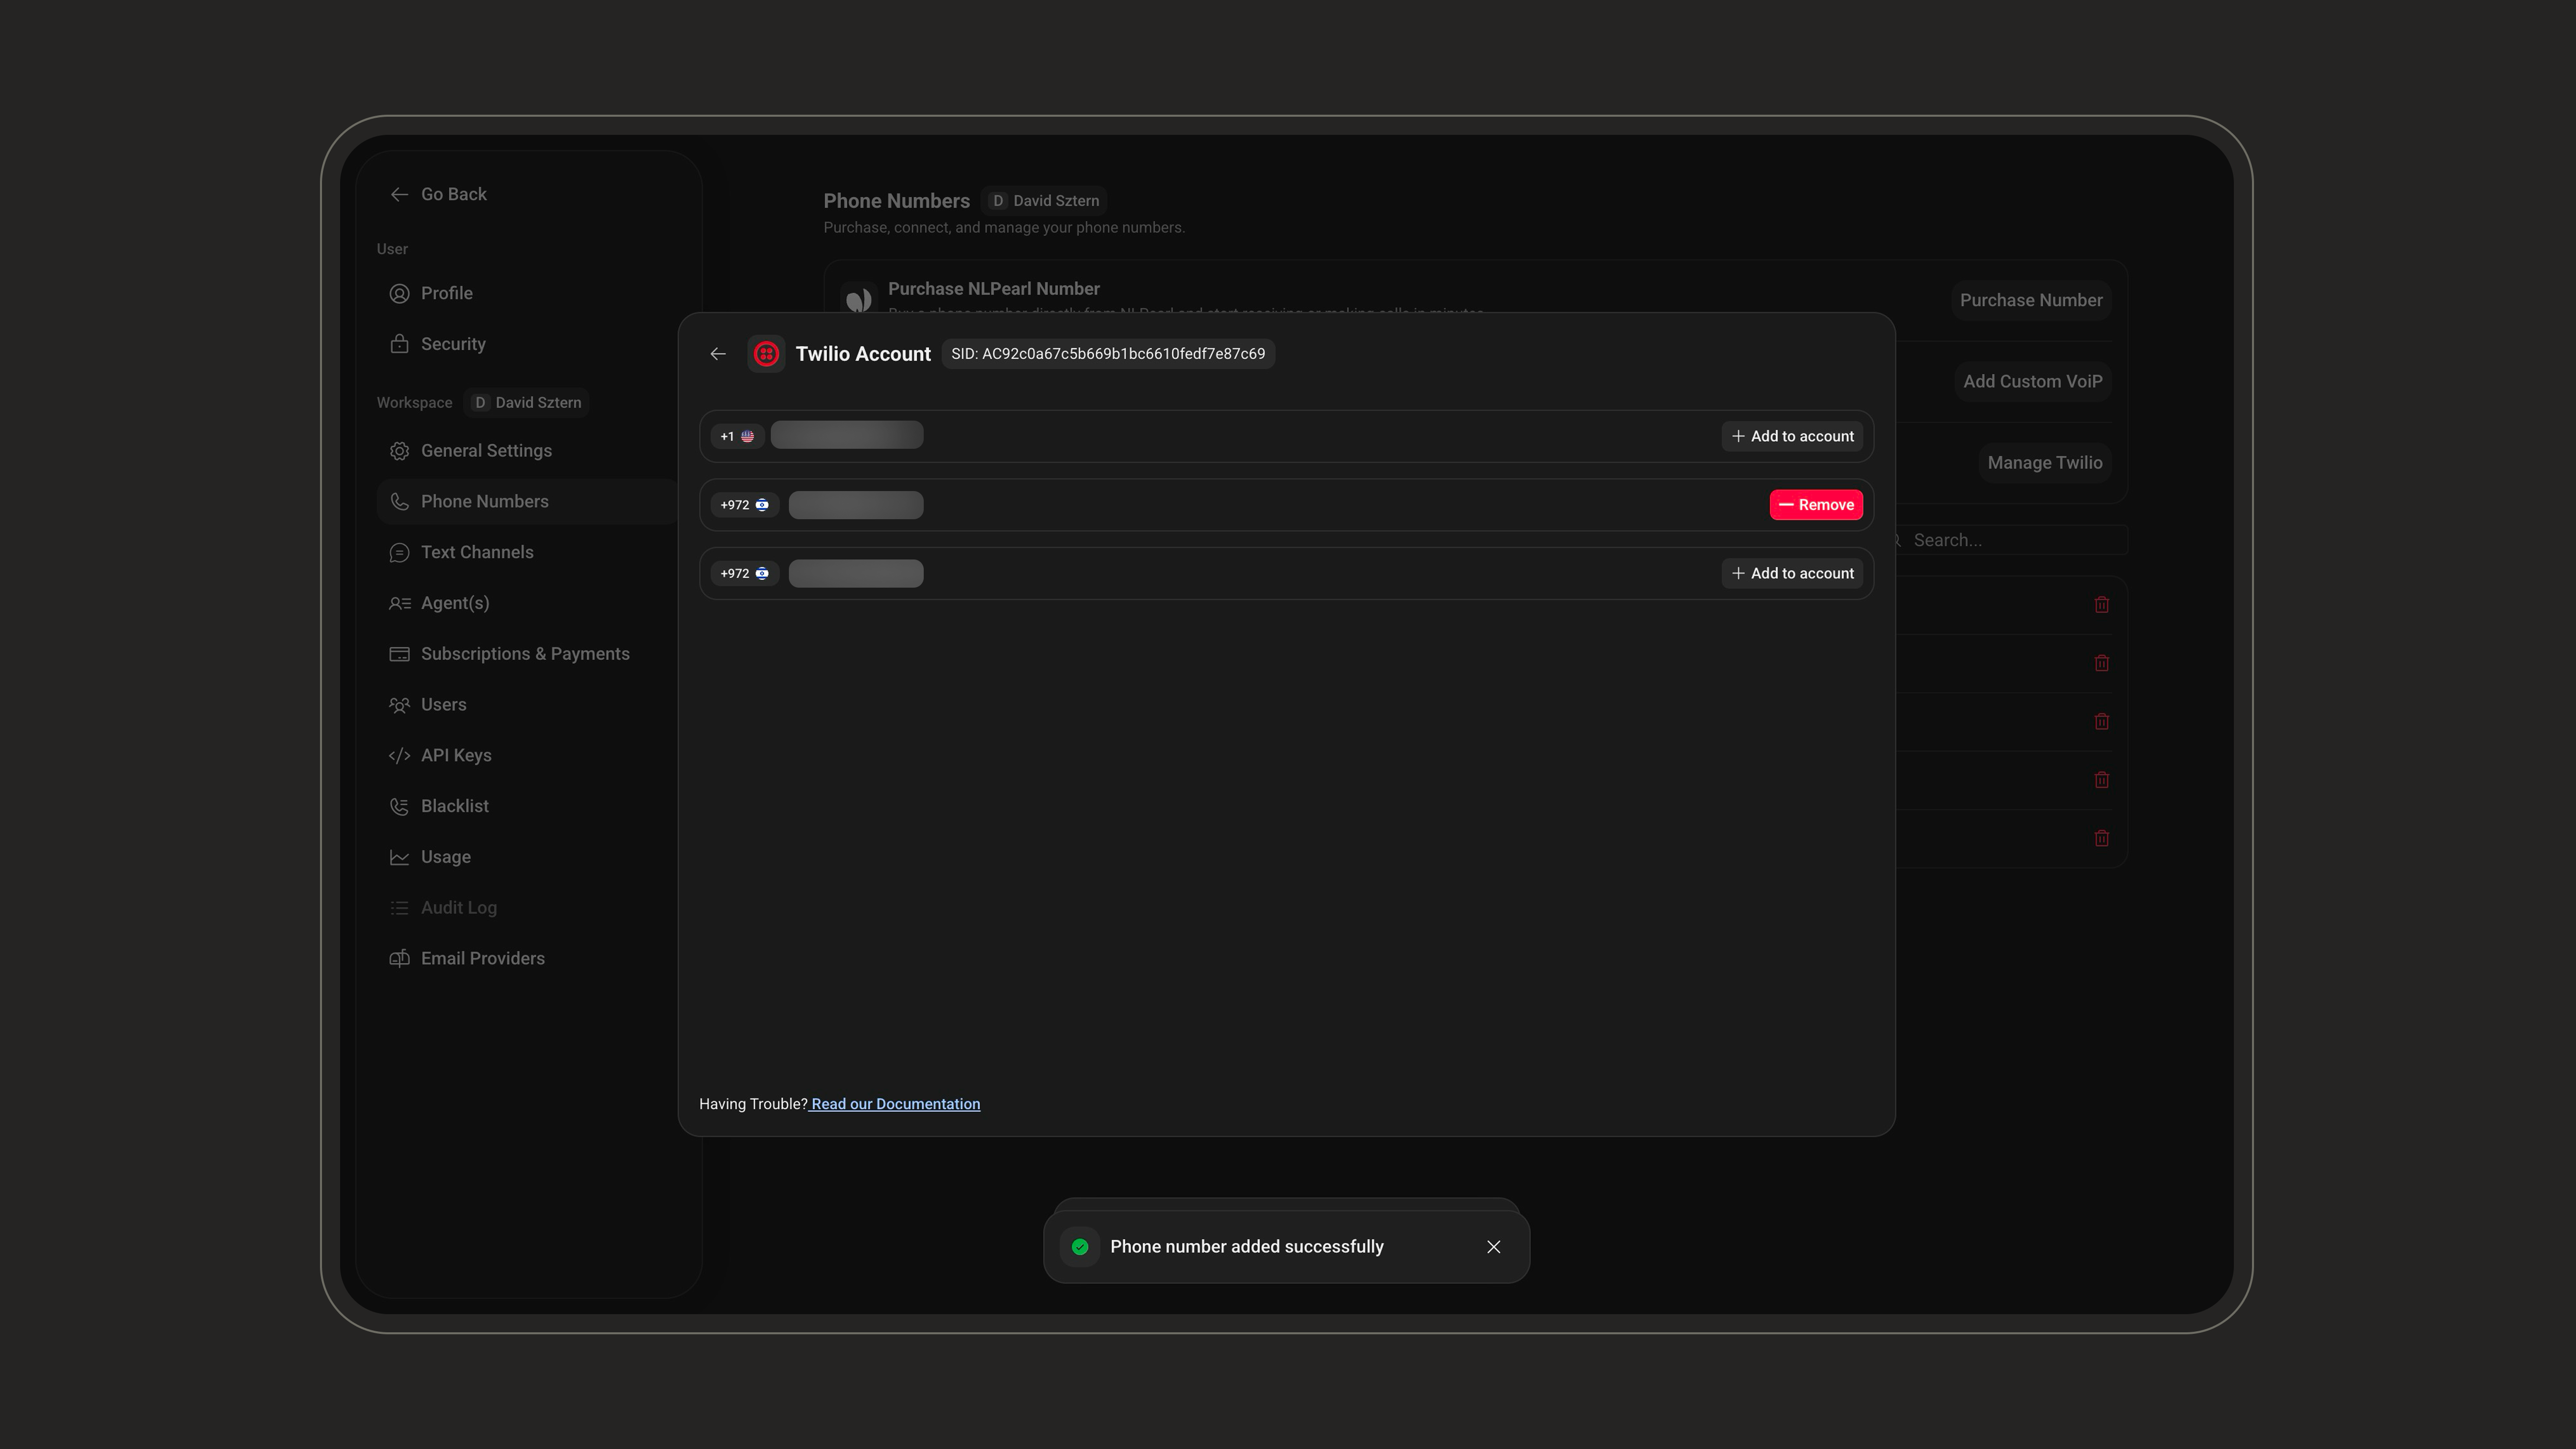Click the Email Providers sidebar label

[483, 958]
